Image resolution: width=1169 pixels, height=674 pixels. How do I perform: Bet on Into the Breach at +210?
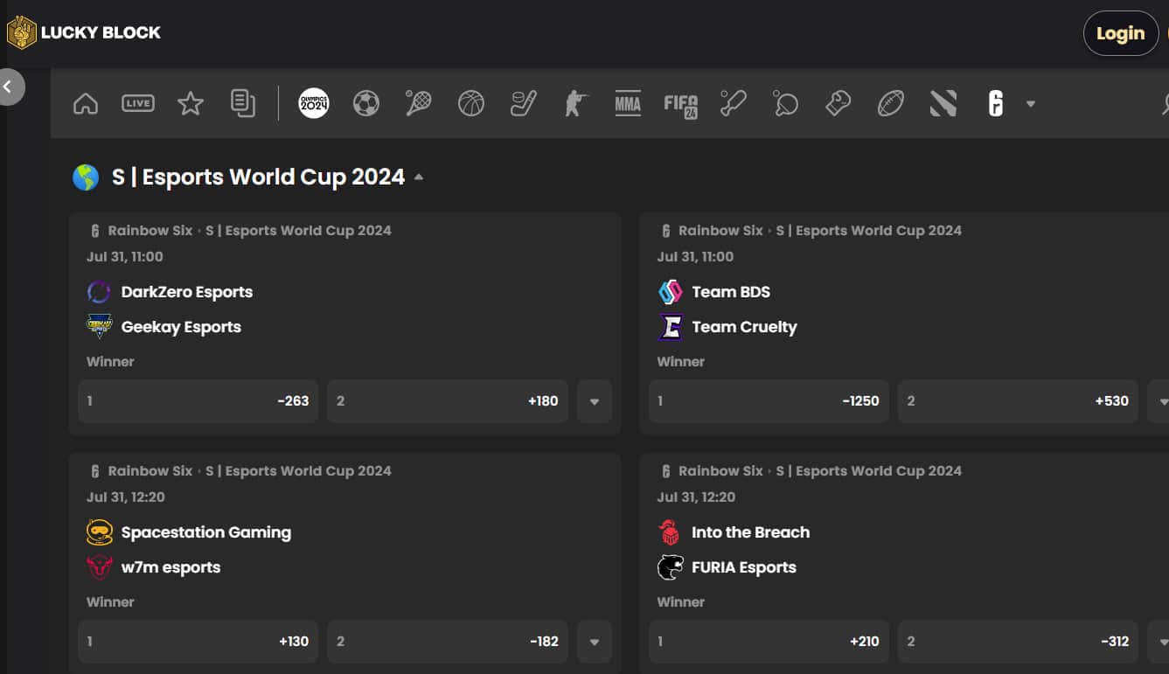pos(769,642)
